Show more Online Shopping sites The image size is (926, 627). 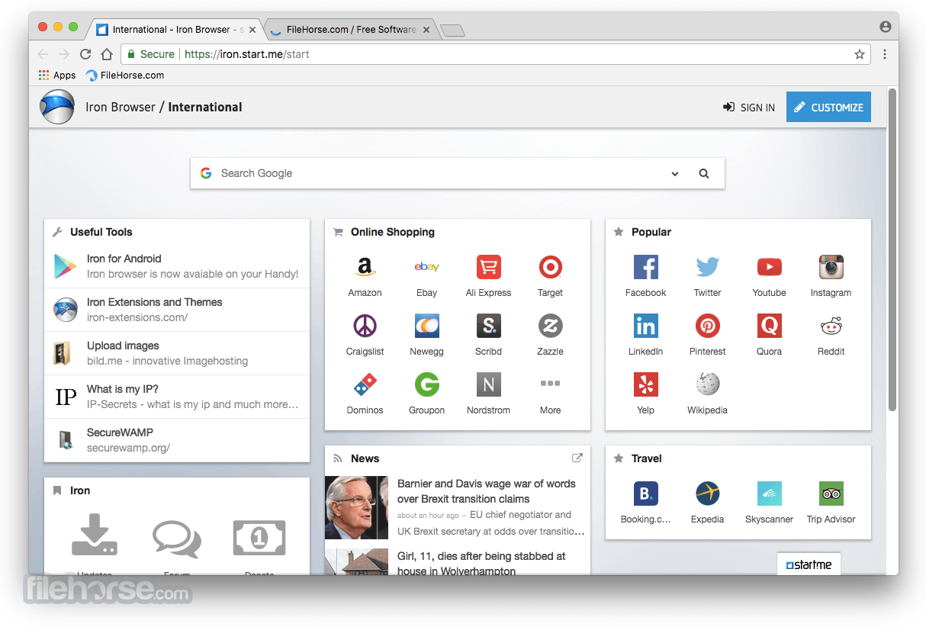pyautogui.click(x=550, y=384)
